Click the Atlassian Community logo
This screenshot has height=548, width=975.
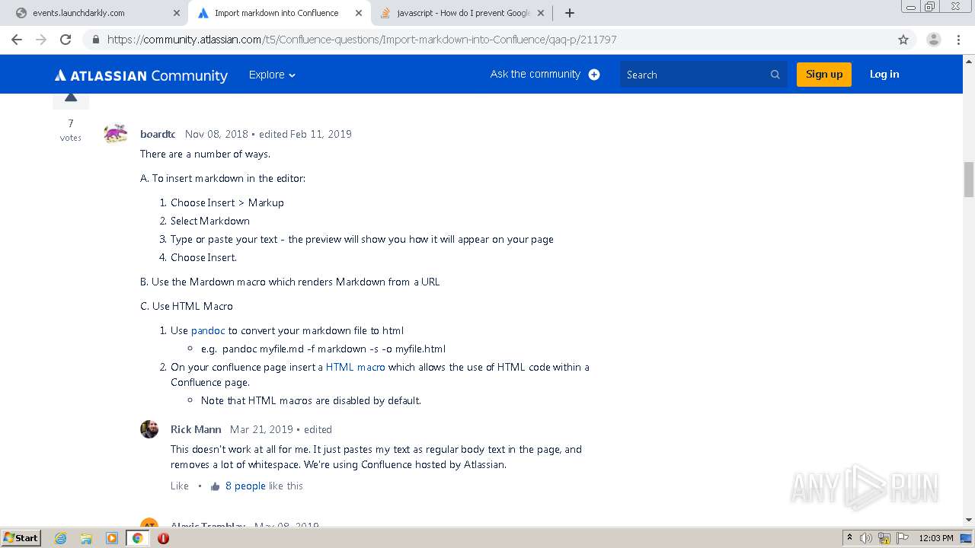141,75
